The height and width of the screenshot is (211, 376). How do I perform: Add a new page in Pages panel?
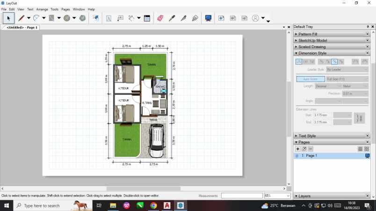click(x=298, y=149)
